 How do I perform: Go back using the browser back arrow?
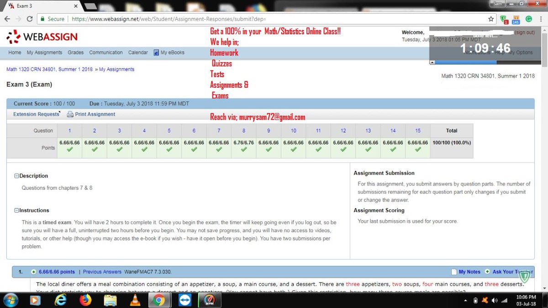7,19
